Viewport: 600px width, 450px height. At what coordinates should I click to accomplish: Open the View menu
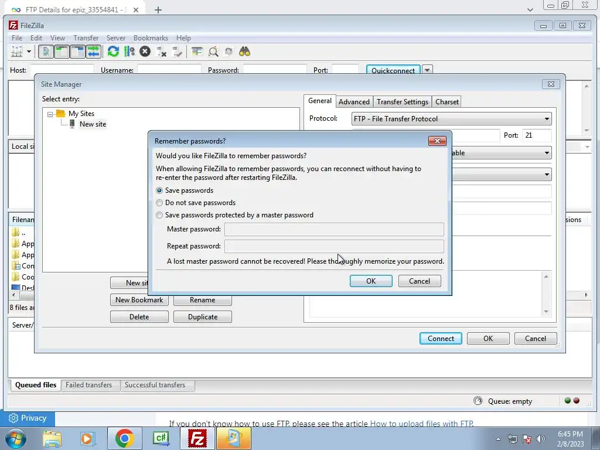57,38
